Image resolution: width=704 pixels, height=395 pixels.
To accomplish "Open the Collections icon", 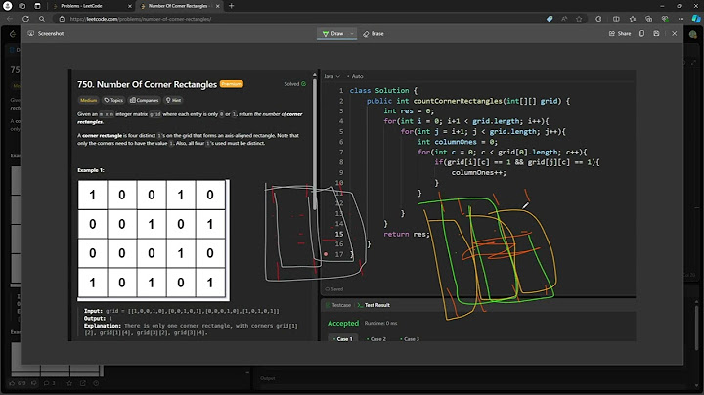I will click(x=648, y=19).
